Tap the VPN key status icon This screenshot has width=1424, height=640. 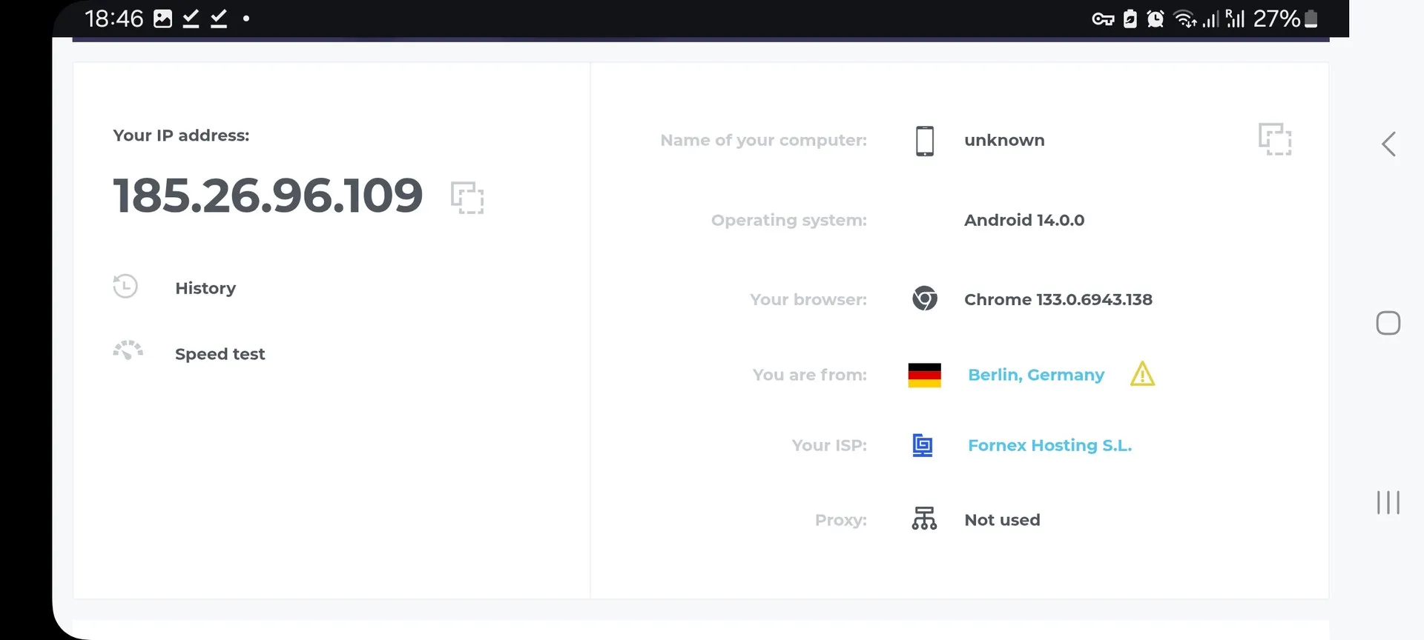click(1103, 19)
